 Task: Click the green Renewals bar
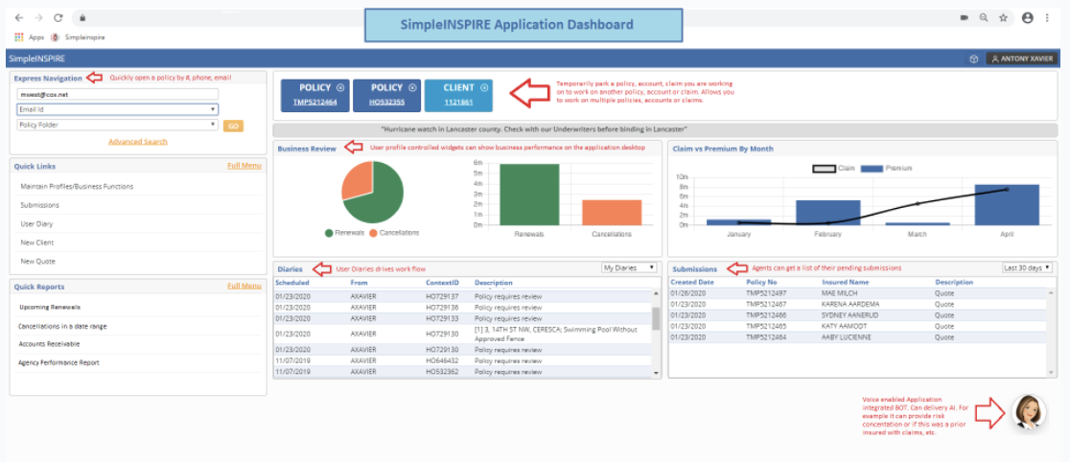click(529, 195)
